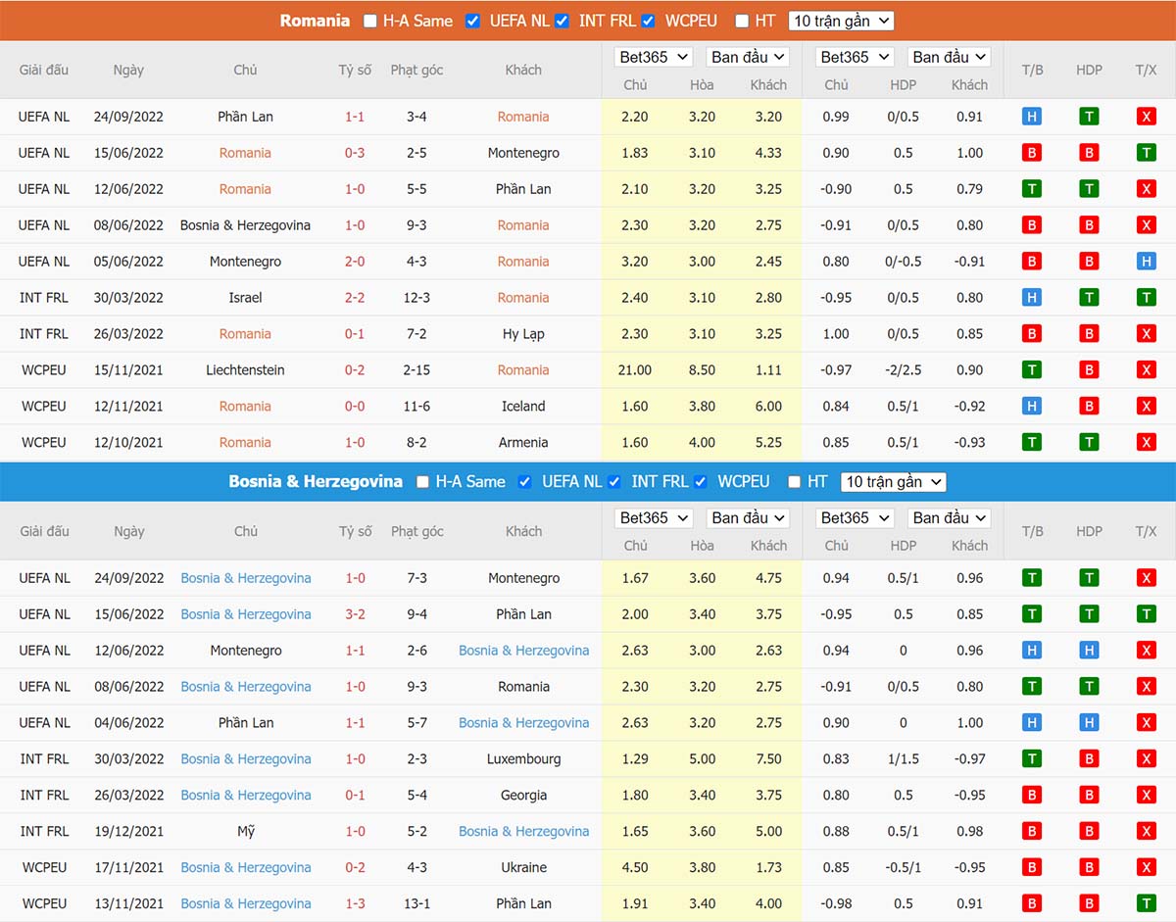Image resolution: width=1176 pixels, height=922 pixels.
Task: Open the 10 trận gần dropdown for Romania
Action: coord(841,21)
